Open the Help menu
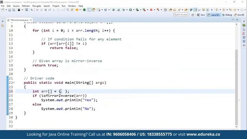This screenshot has width=247, height=139. pos(81,6)
